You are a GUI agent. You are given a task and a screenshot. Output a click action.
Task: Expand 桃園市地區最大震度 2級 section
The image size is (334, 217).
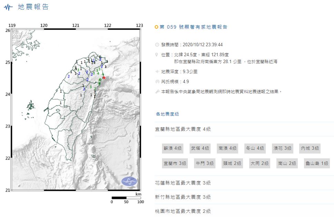(x=183, y=211)
